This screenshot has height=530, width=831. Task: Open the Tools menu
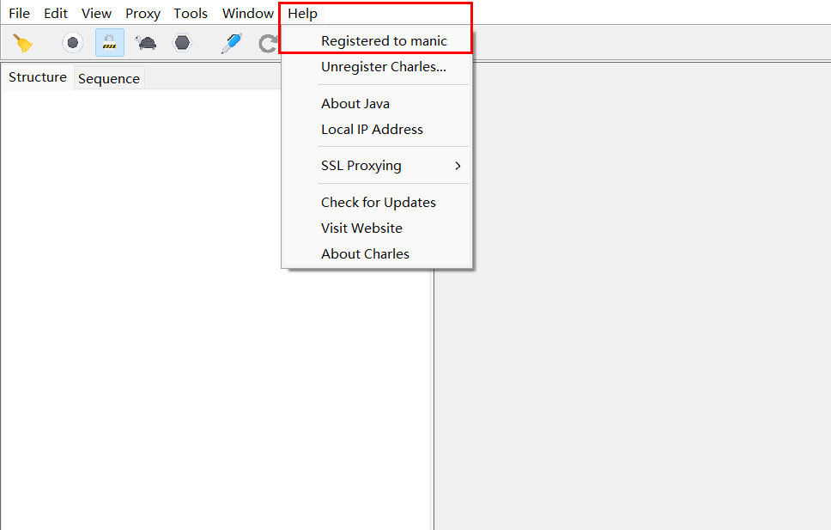(191, 13)
